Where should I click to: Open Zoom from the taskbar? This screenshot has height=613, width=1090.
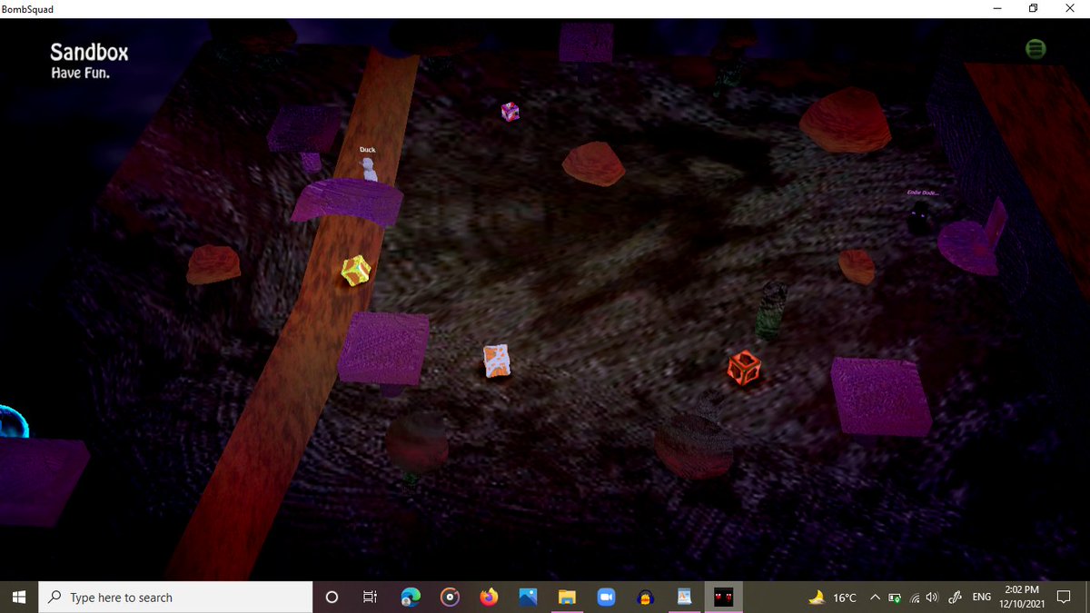(606, 597)
